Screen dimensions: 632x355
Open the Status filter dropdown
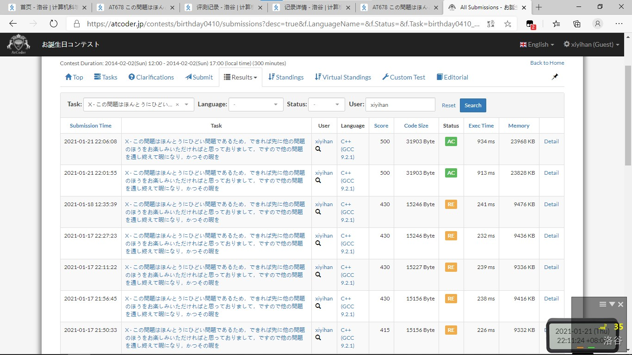327,105
